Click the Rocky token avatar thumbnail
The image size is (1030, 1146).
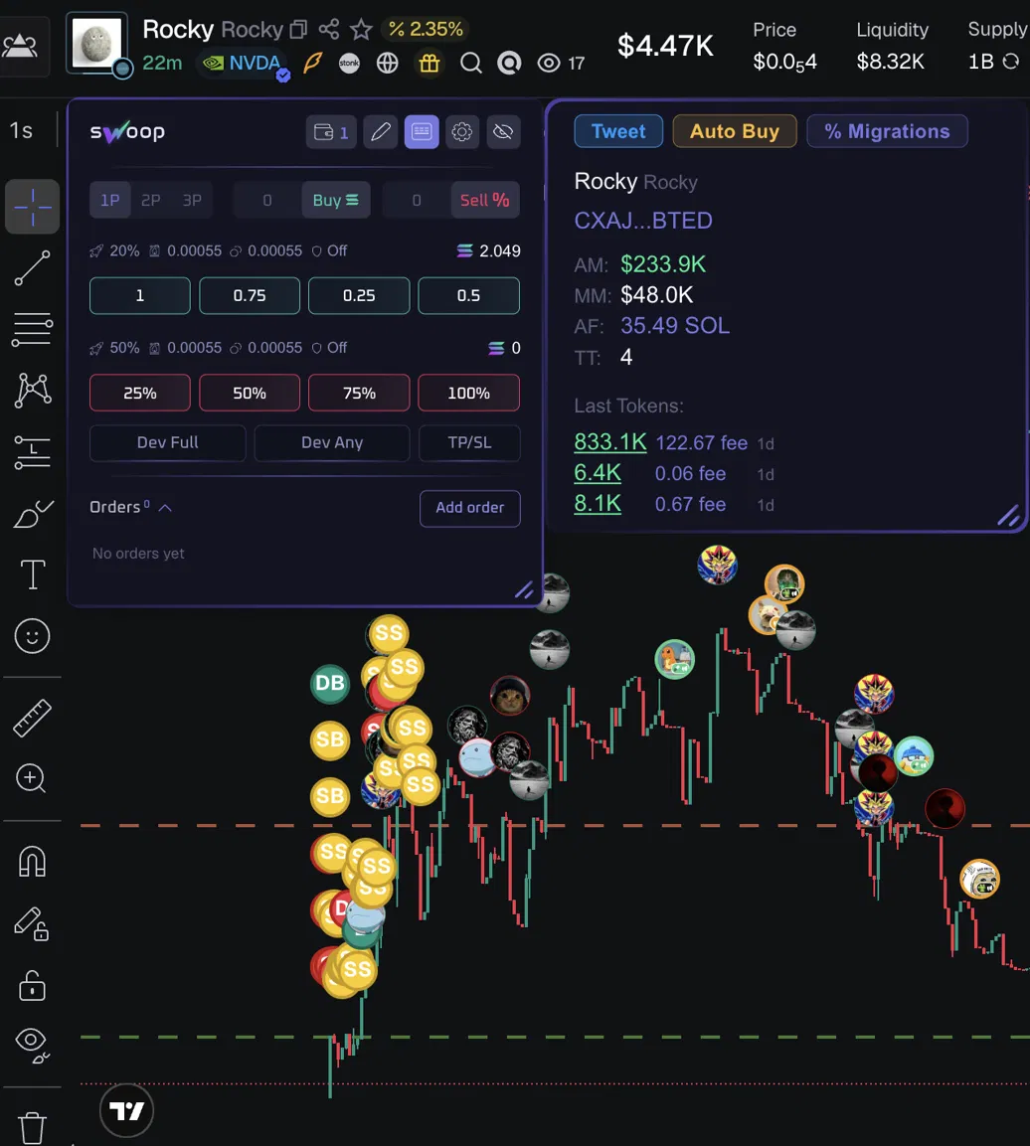pos(97,43)
